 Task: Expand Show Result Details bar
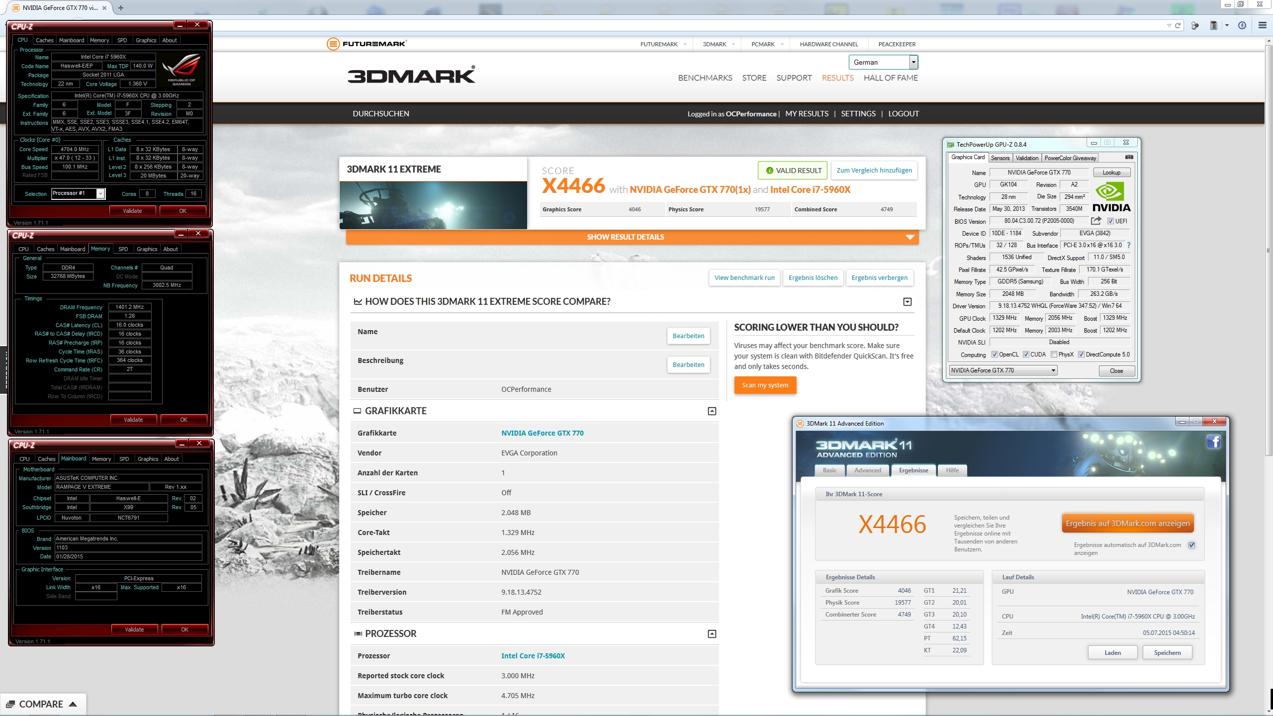pyautogui.click(x=632, y=237)
